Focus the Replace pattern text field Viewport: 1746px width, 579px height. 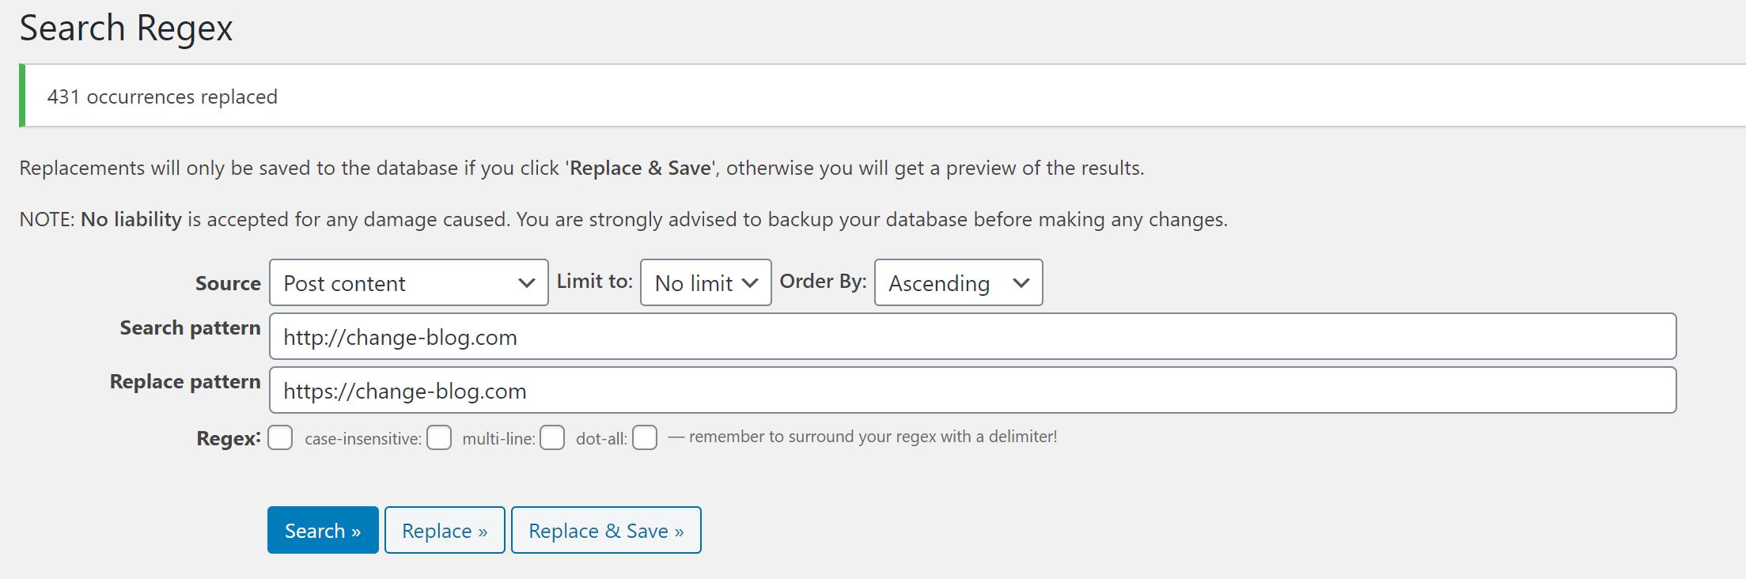[x=971, y=391]
